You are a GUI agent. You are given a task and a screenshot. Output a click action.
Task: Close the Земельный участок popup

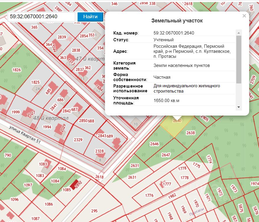point(244,16)
